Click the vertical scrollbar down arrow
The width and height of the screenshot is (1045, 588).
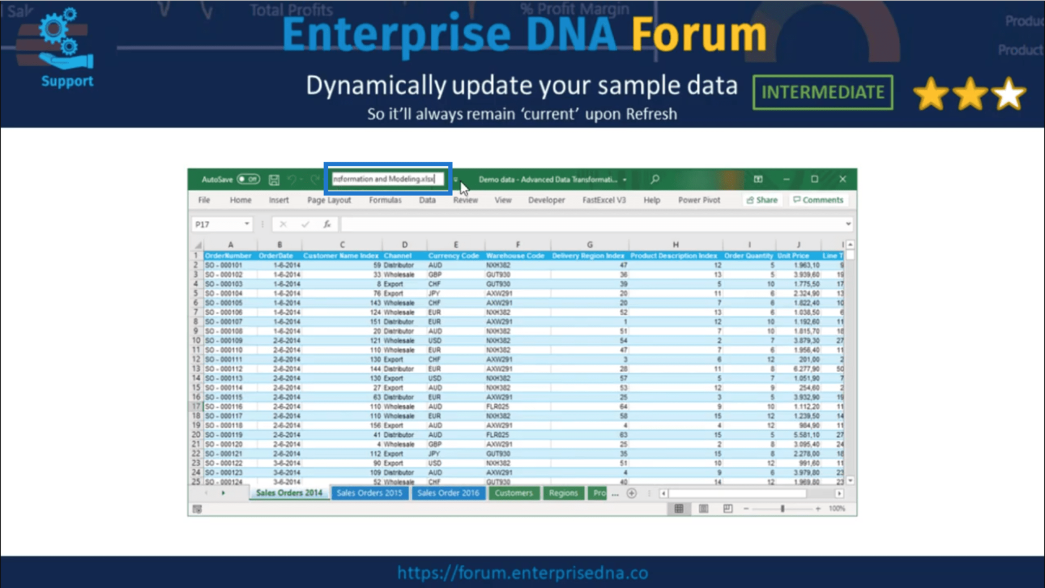click(850, 481)
